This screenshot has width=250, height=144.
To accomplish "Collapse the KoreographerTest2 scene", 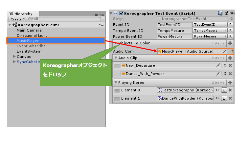I will [x=10, y=25].
